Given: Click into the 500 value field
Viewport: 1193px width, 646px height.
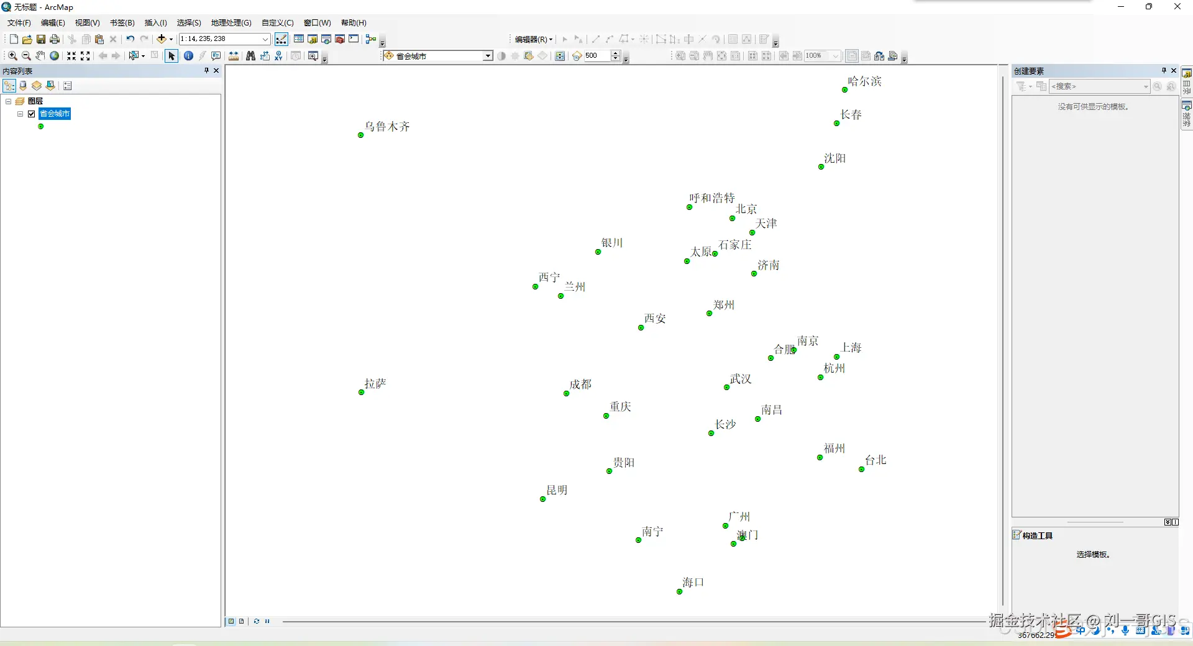Looking at the screenshot, I should 598,56.
